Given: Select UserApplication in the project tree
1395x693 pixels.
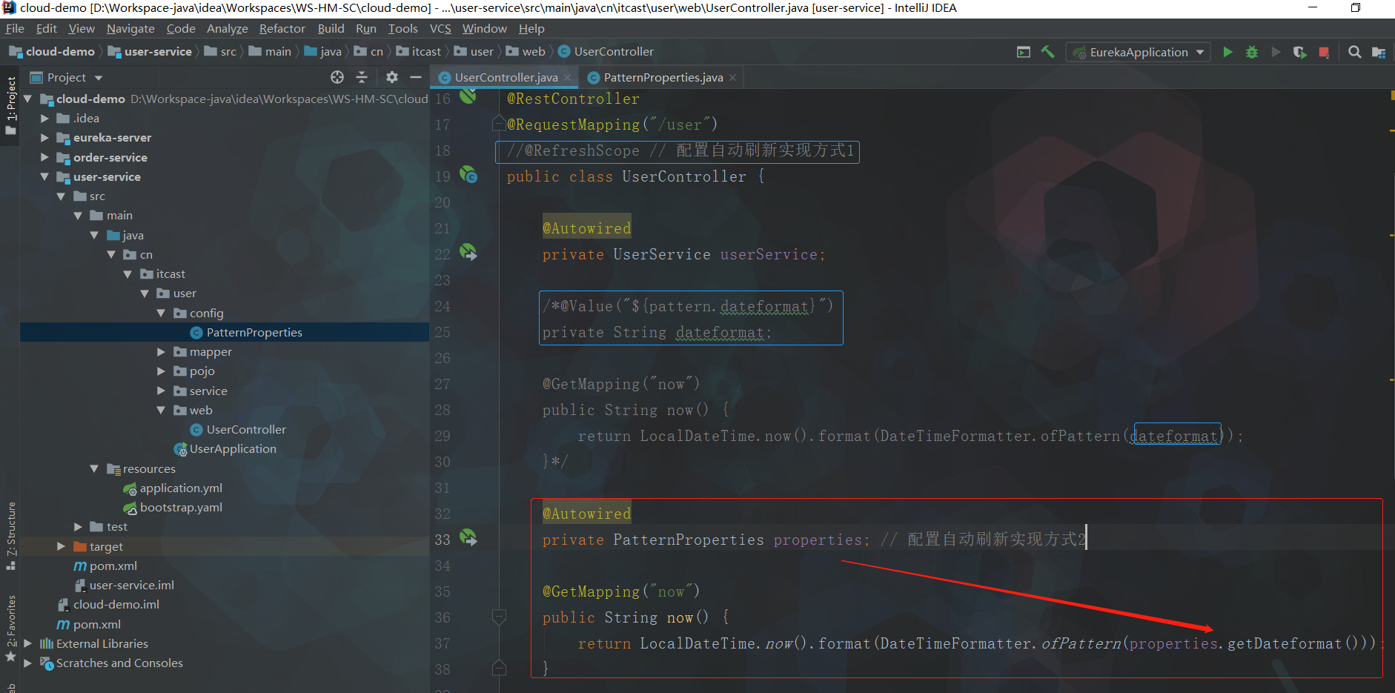Looking at the screenshot, I should point(225,448).
